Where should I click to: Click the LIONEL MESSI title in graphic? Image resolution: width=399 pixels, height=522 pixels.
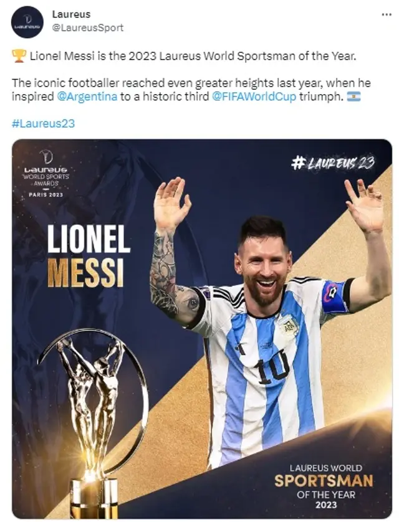(89, 255)
